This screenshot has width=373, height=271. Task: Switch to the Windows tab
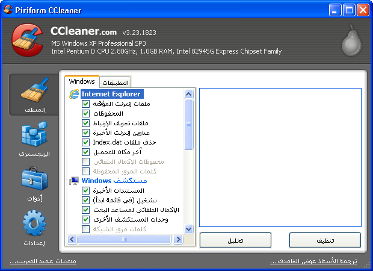pyautogui.click(x=82, y=81)
